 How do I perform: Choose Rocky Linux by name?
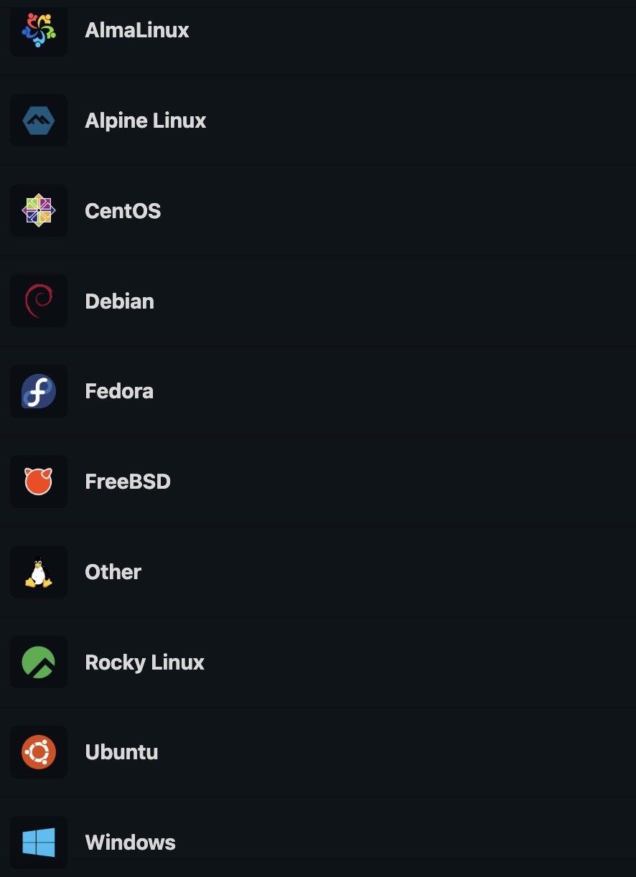(x=144, y=662)
